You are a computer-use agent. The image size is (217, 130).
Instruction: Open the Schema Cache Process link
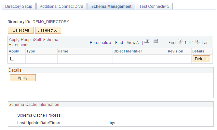[x=39, y=115]
